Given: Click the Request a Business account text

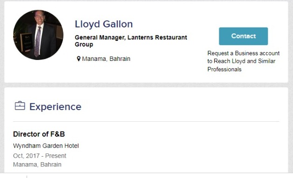Looking at the screenshot, I should (244, 53).
